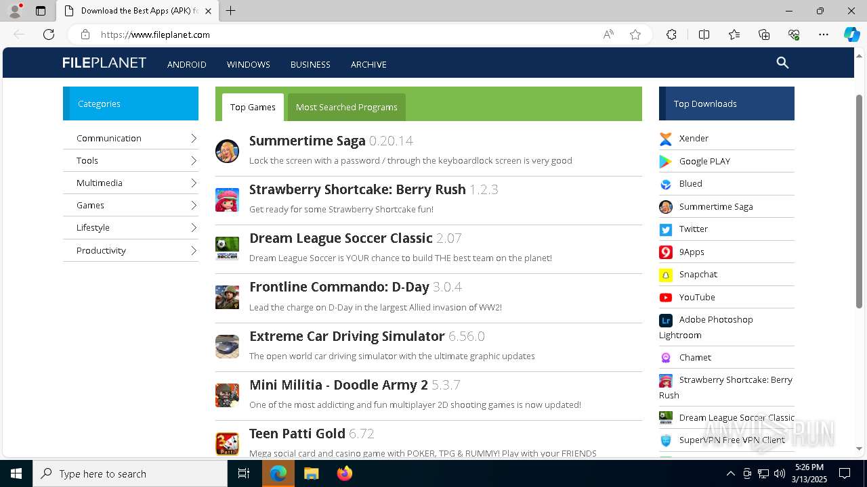Viewport: 867px width, 487px height.
Task: Click the site search magnifier icon
Action: (782, 63)
